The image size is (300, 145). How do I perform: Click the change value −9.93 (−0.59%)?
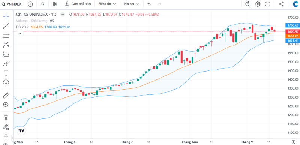[147, 15]
